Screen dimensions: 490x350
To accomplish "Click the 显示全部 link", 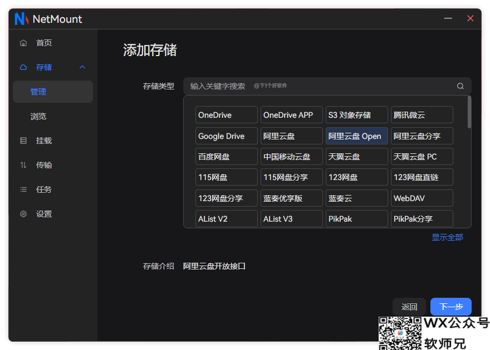I will [447, 237].
